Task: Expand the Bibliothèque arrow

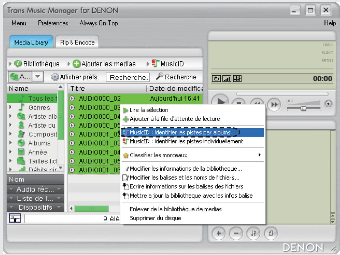Action: (10, 64)
